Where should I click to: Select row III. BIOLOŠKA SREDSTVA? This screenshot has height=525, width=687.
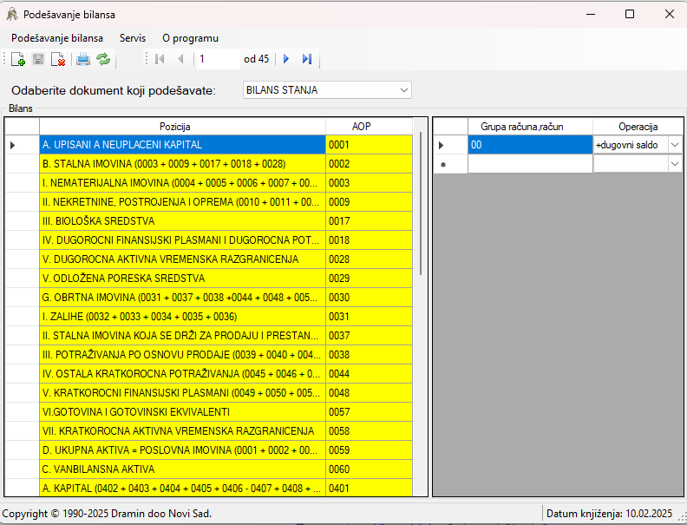(x=182, y=221)
